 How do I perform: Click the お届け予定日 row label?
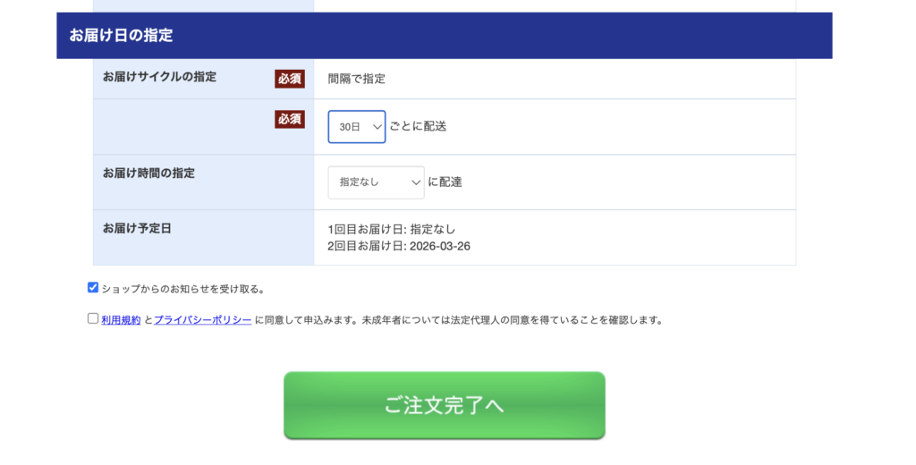137,228
